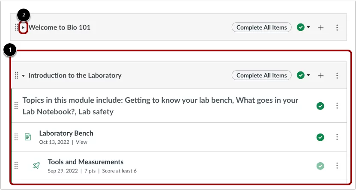Open the Laboratory Bench page link
356x190 pixels.
[x=66, y=133]
